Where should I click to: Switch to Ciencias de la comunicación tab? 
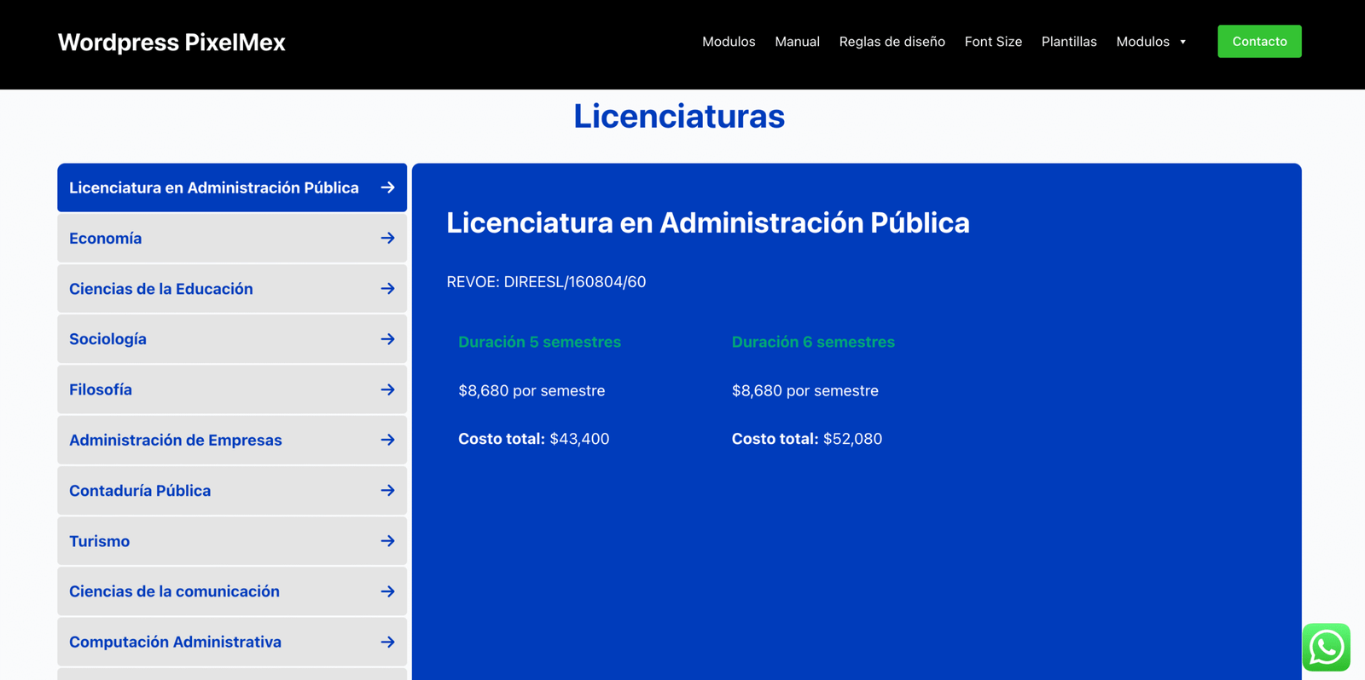[174, 591]
